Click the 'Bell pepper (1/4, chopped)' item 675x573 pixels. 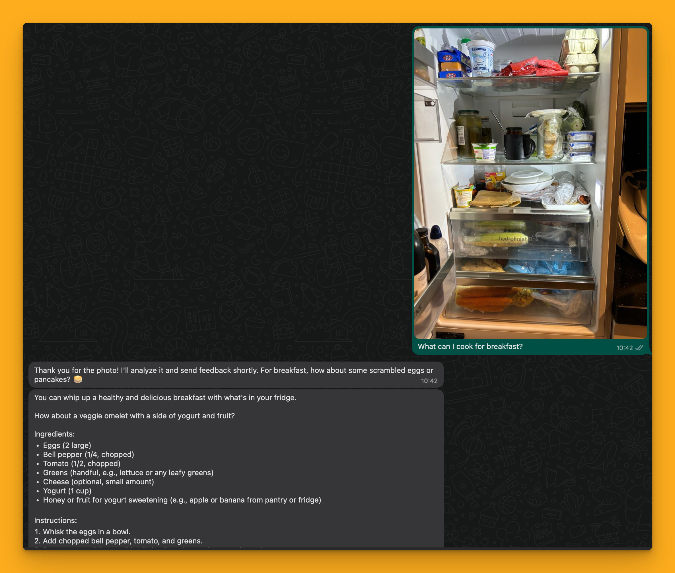point(89,454)
